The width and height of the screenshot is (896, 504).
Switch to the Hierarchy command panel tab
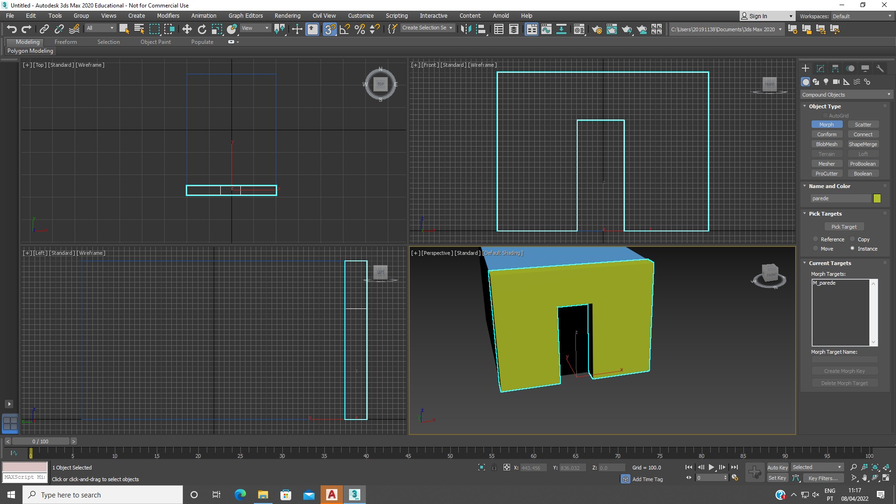tap(835, 68)
